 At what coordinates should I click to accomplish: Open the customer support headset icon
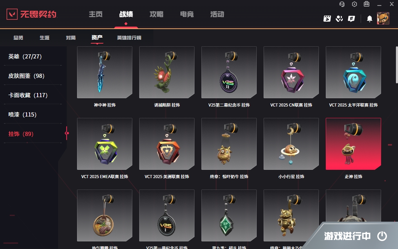pos(342,4)
